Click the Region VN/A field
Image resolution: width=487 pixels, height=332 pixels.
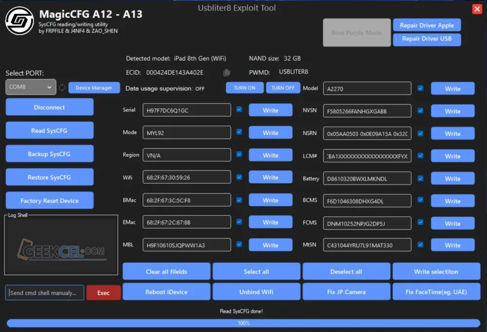(187, 155)
